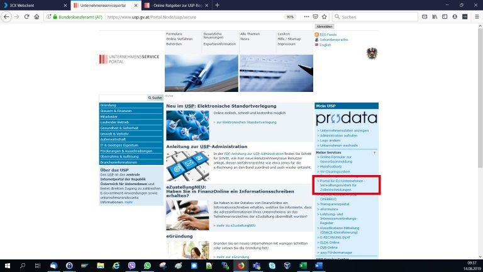483x272 pixels.
Task: Switch to Online Ratgeber zur USP tab
Action: [x=177, y=5]
